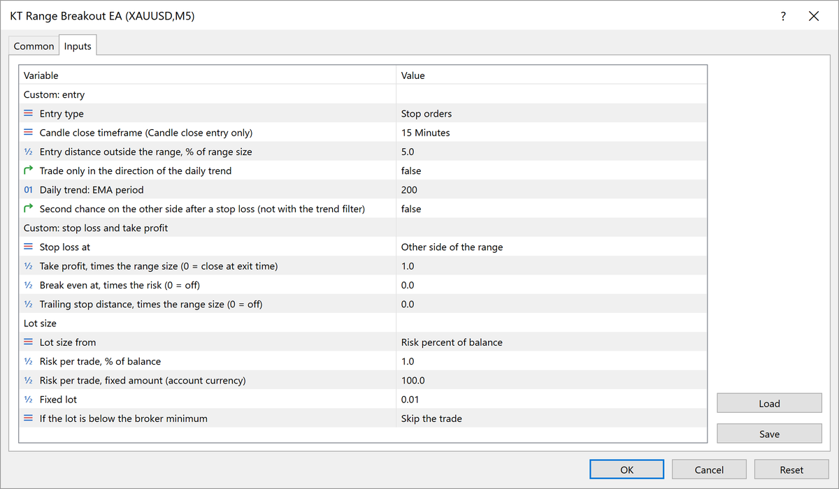839x489 pixels.
Task: Confirm settings with the OK button
Action: (626, 469)
